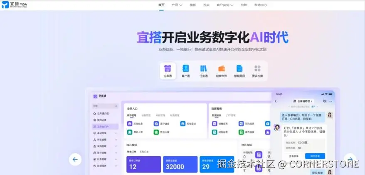
Task: Click the 待我处理 purple icon in 待办指标
Action: tap(259, 155)
